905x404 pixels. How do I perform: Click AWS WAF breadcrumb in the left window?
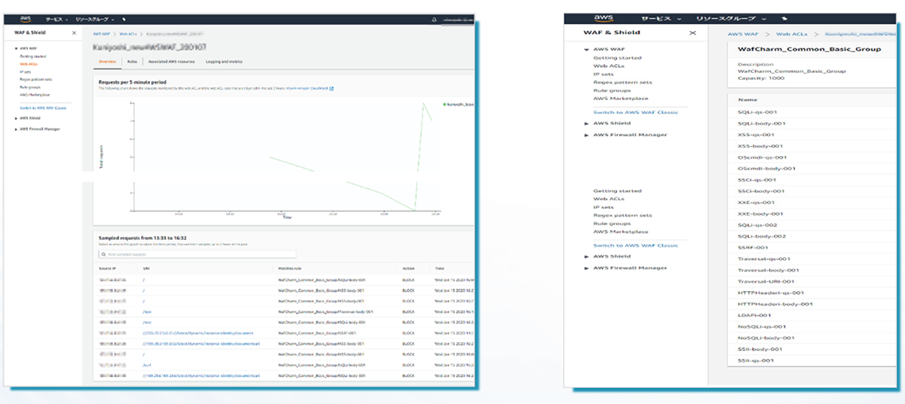[100, 34]
